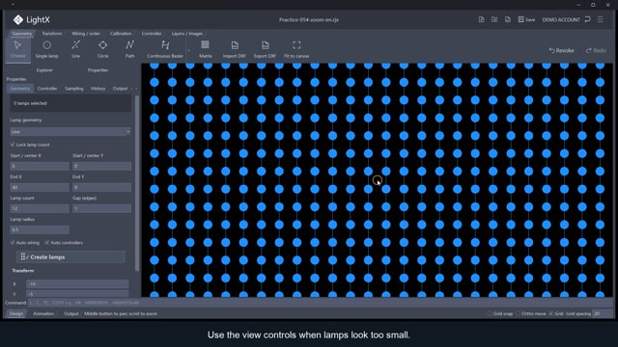The height and width of the screenshot is (347, 618).
Task: Open the Layers / images ribbon tab
Action: tap(187, 34)
